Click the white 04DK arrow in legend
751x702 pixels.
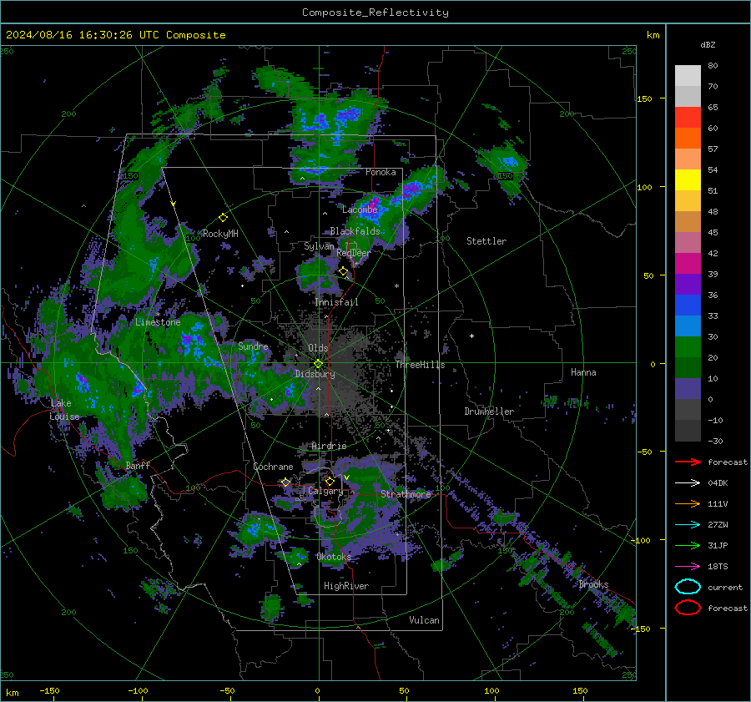(x=688, y=483)
